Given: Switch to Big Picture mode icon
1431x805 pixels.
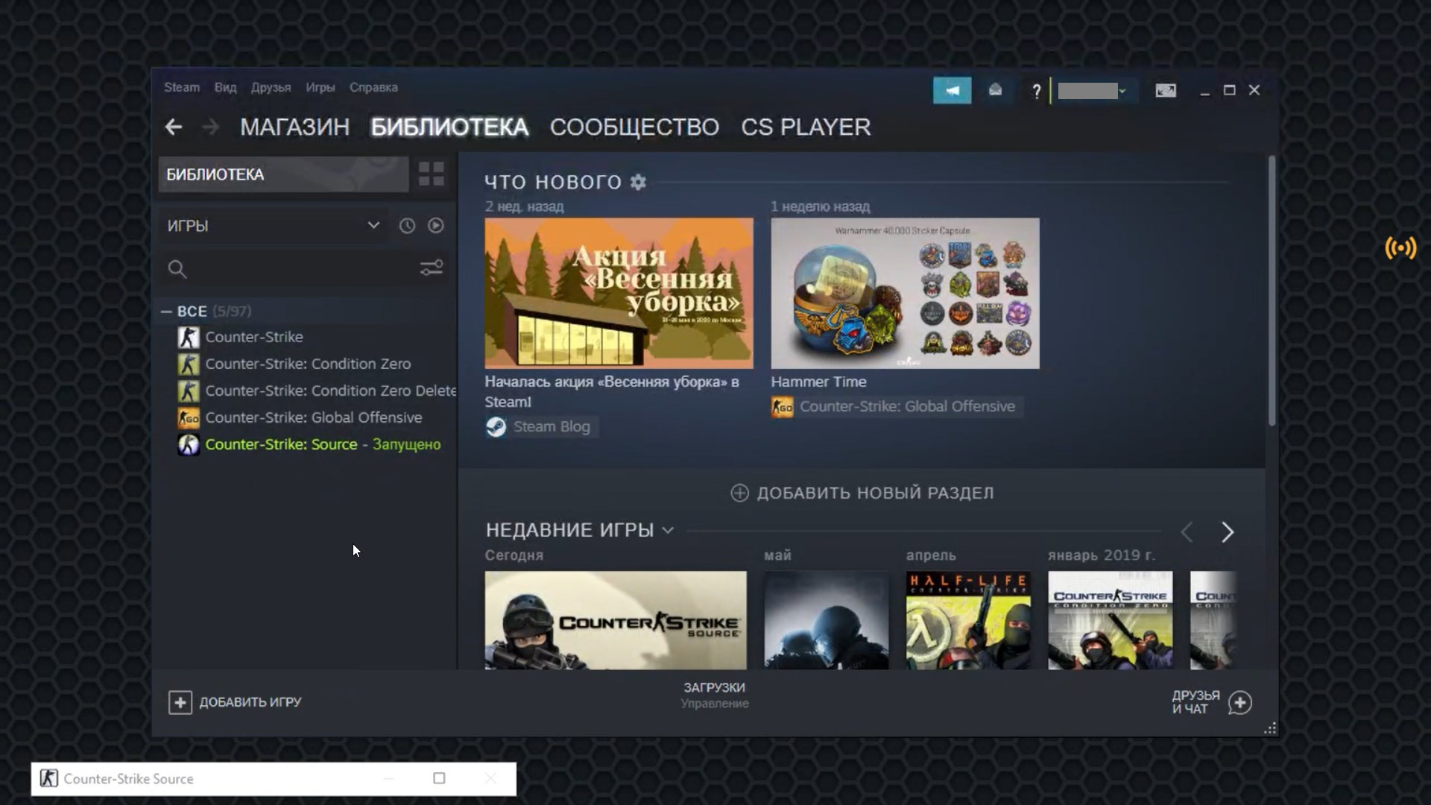Looking at the screenshot, I should (1166, 90).
